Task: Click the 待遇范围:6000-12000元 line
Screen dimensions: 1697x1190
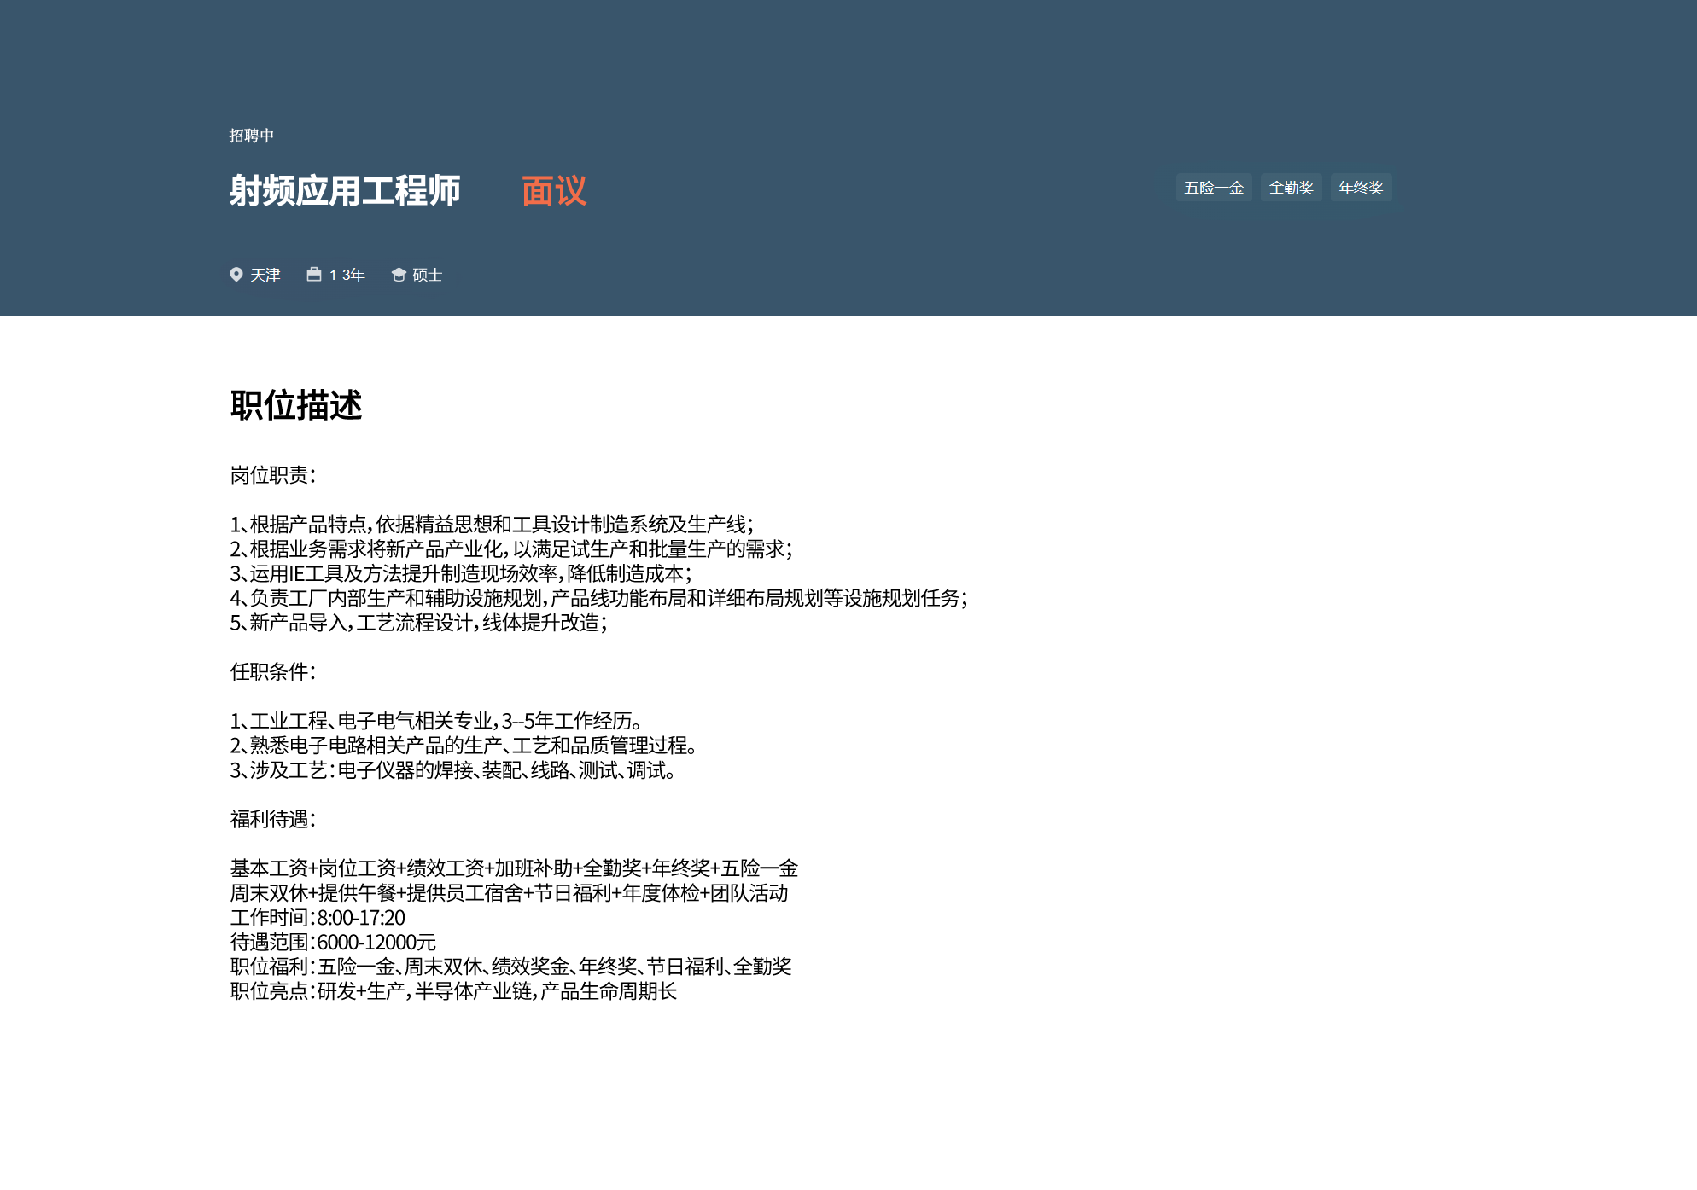Action: [x=334, y=943]
